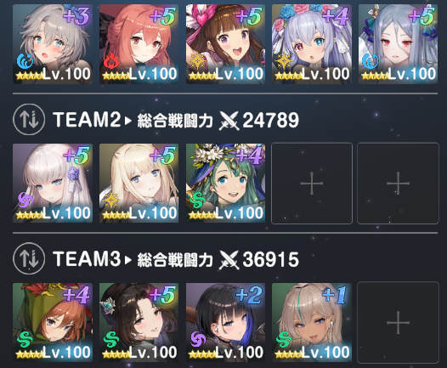Select TEAM2's white-haired dark element character
This screenshot has width=447, height=368.
pyautogui.click(x=53, y=183)
